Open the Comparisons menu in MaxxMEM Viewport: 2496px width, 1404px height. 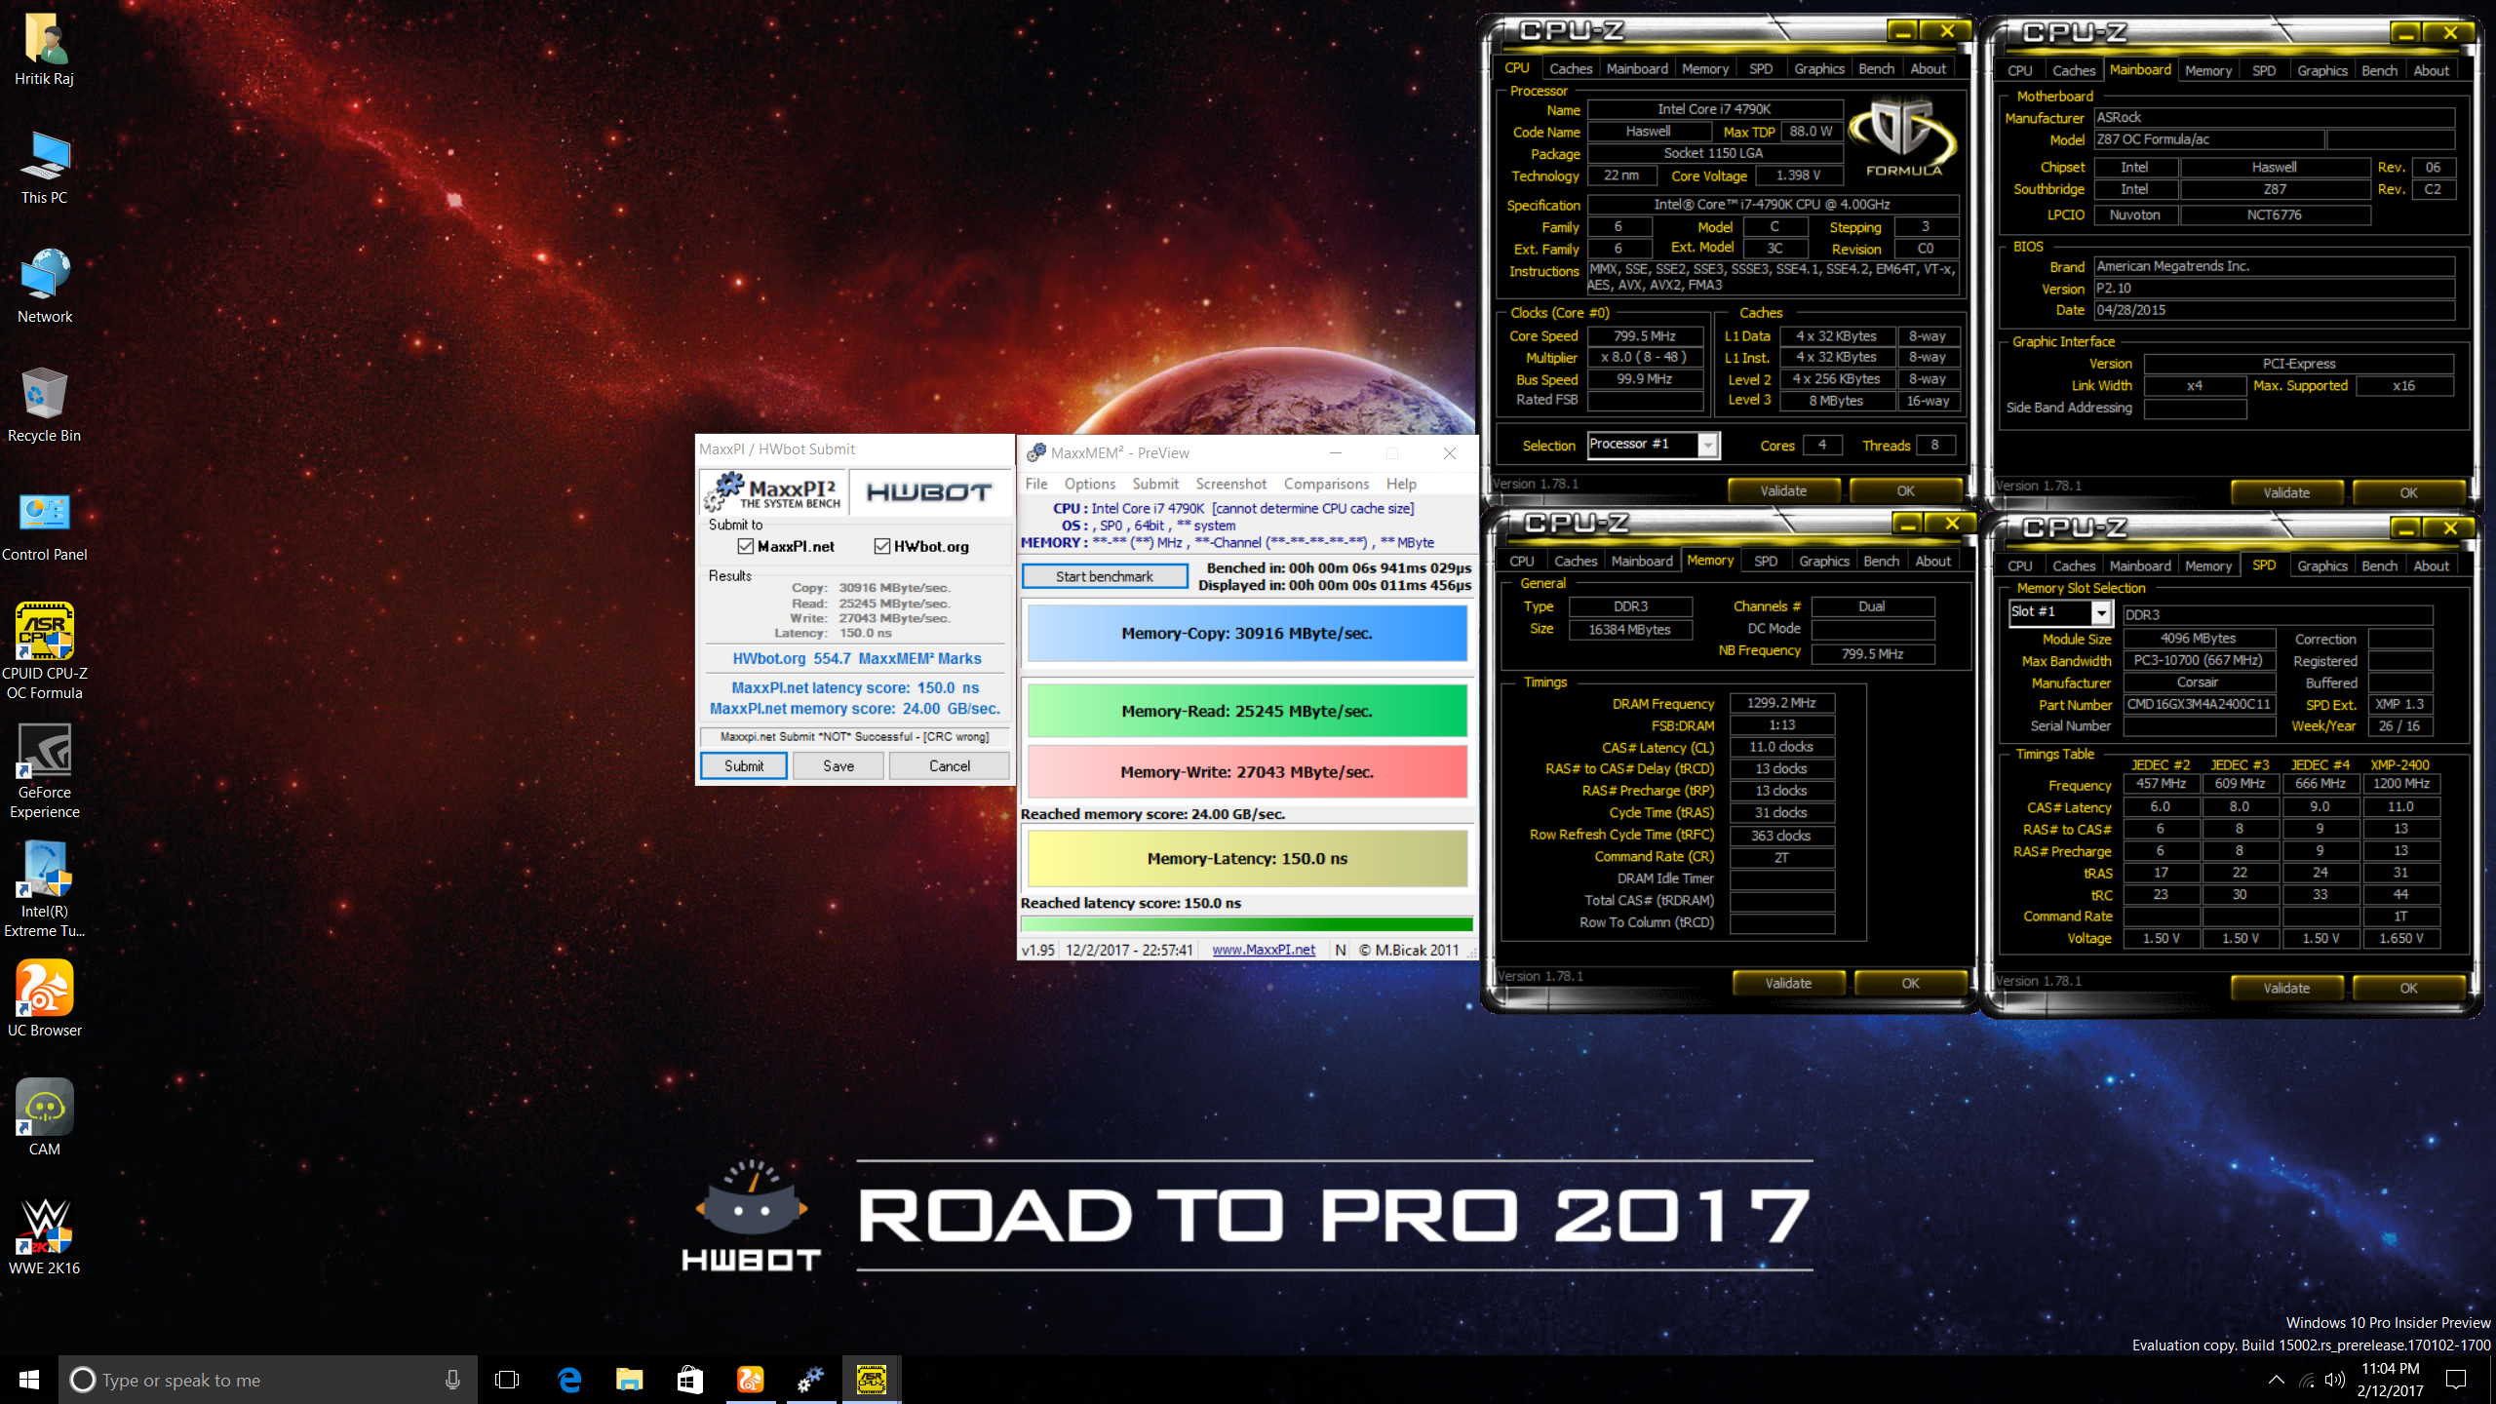click(1326, 484)
